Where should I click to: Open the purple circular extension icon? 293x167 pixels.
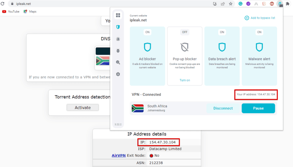pos(248,3)
